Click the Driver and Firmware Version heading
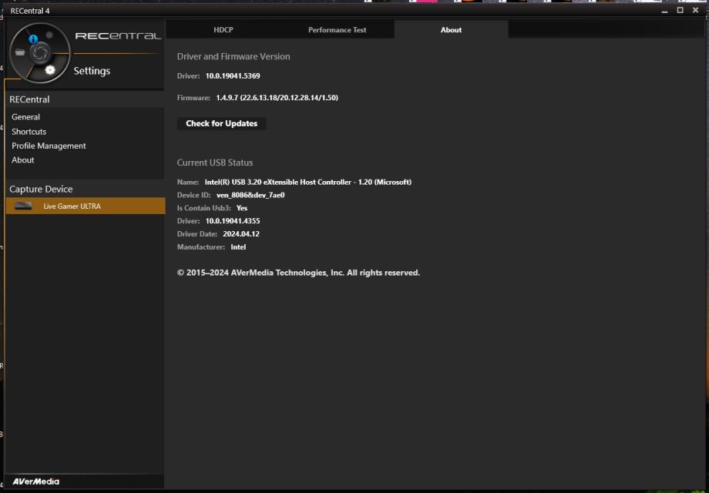The image size is (709, 493). 234,56
